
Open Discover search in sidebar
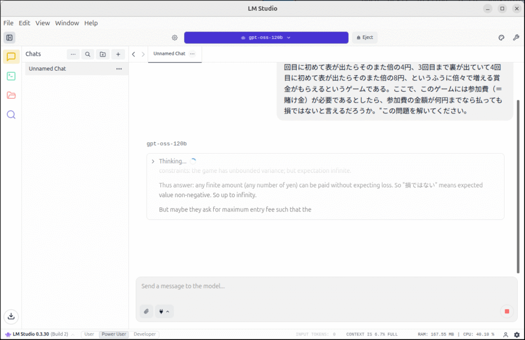[x=11, y=115]
